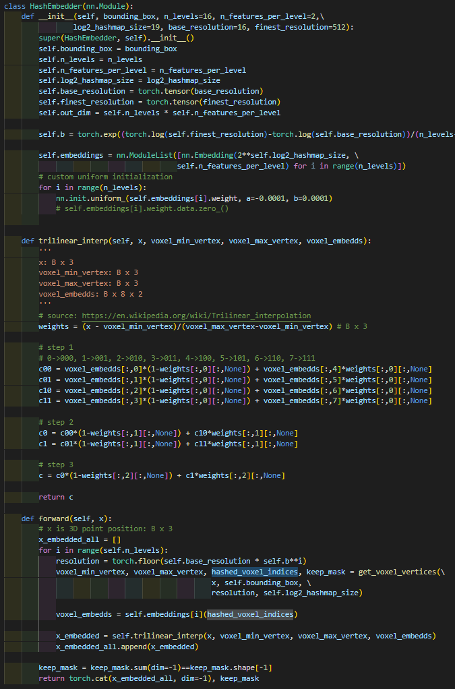Screen dimensions: 455x689
Task: Click the 'self.n_features_per_level = n_features_per_level' line
Action: (142, 70)
